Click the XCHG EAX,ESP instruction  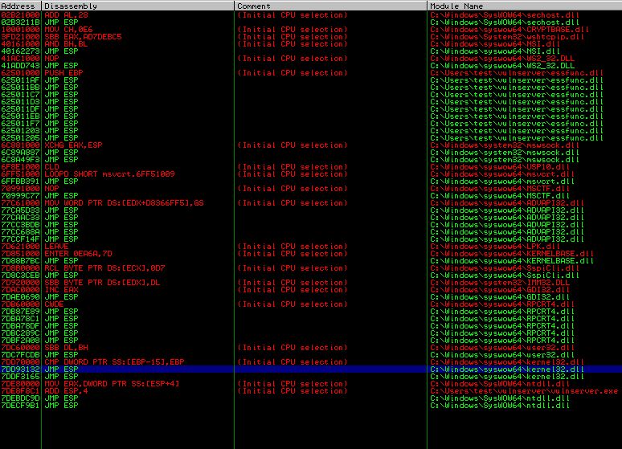click(x=73, y=145)
